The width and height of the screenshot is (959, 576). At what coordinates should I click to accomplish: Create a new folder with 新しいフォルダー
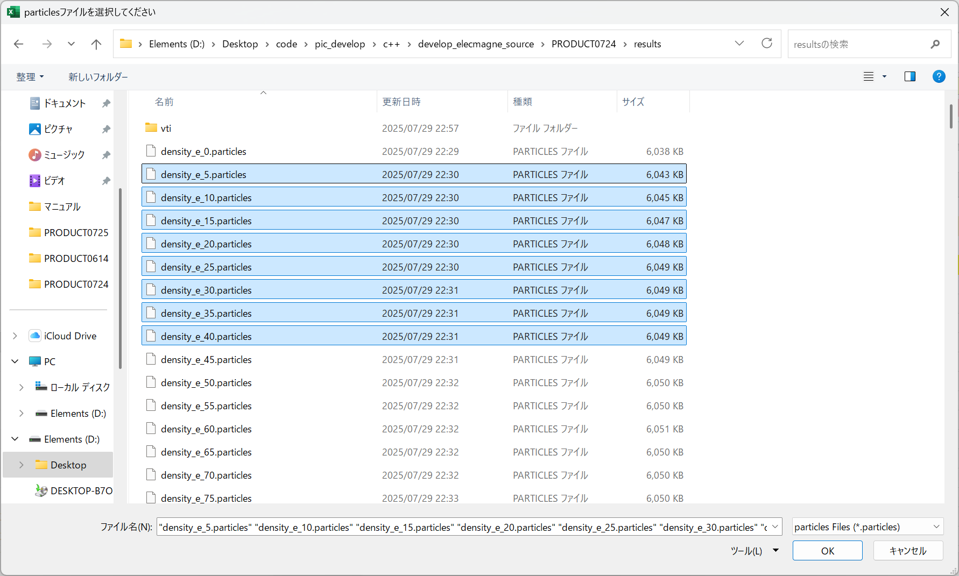click(98, 77)
